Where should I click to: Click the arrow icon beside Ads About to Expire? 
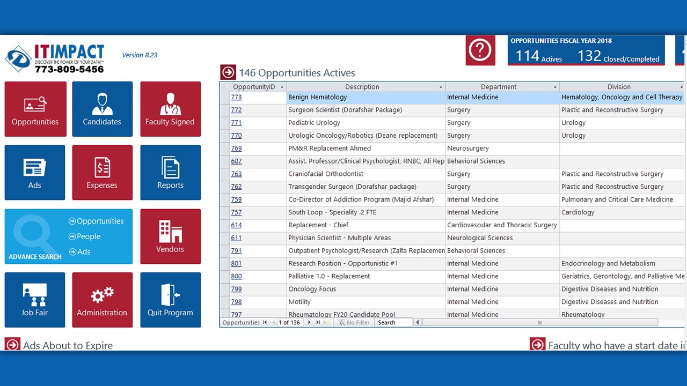pyautogui.click(x=12, y=345)
